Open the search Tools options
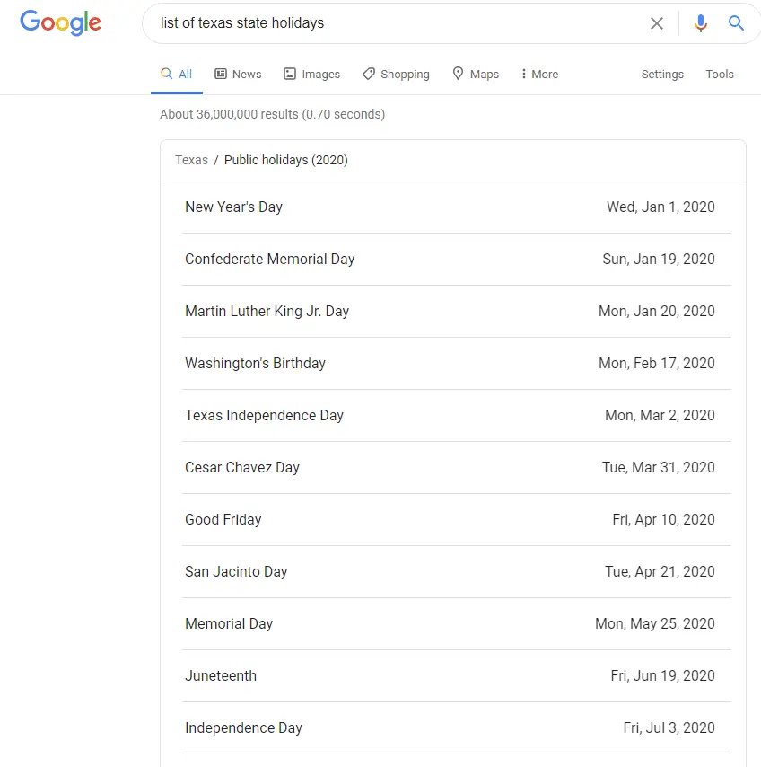 [x=720, y=75]
